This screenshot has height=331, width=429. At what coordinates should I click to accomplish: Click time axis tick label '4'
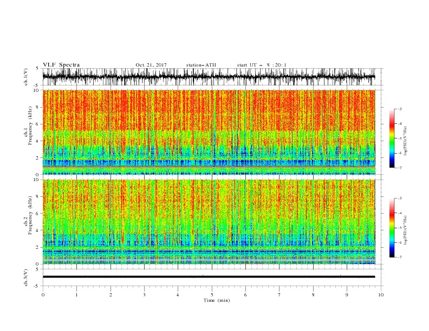click(x=178, y=295)
